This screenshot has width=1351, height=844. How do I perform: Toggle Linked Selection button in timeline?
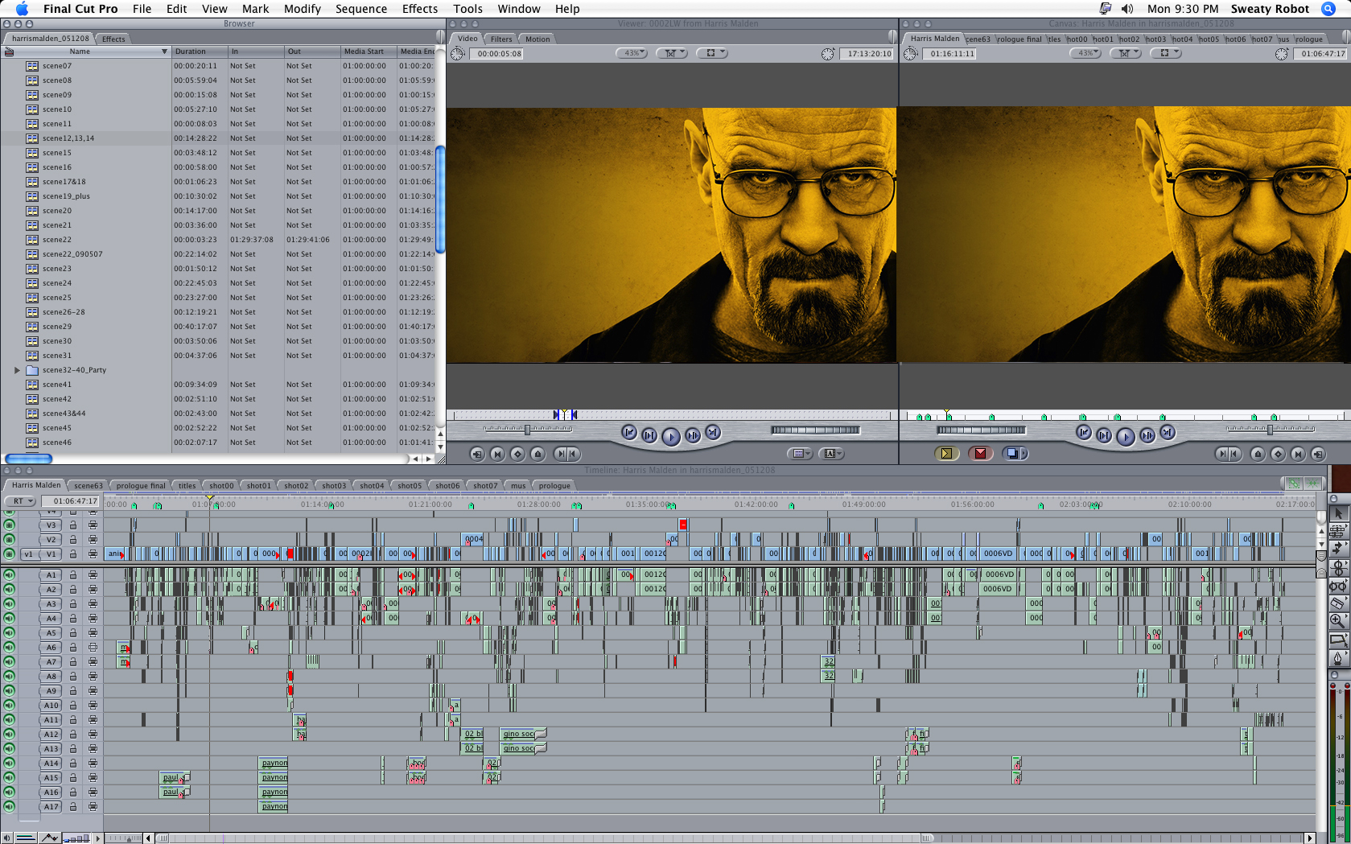click(x=1294, y=484)
